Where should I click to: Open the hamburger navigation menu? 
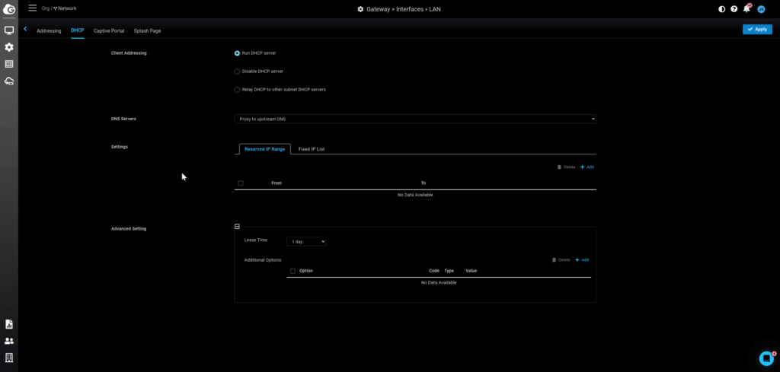point(32,8)
